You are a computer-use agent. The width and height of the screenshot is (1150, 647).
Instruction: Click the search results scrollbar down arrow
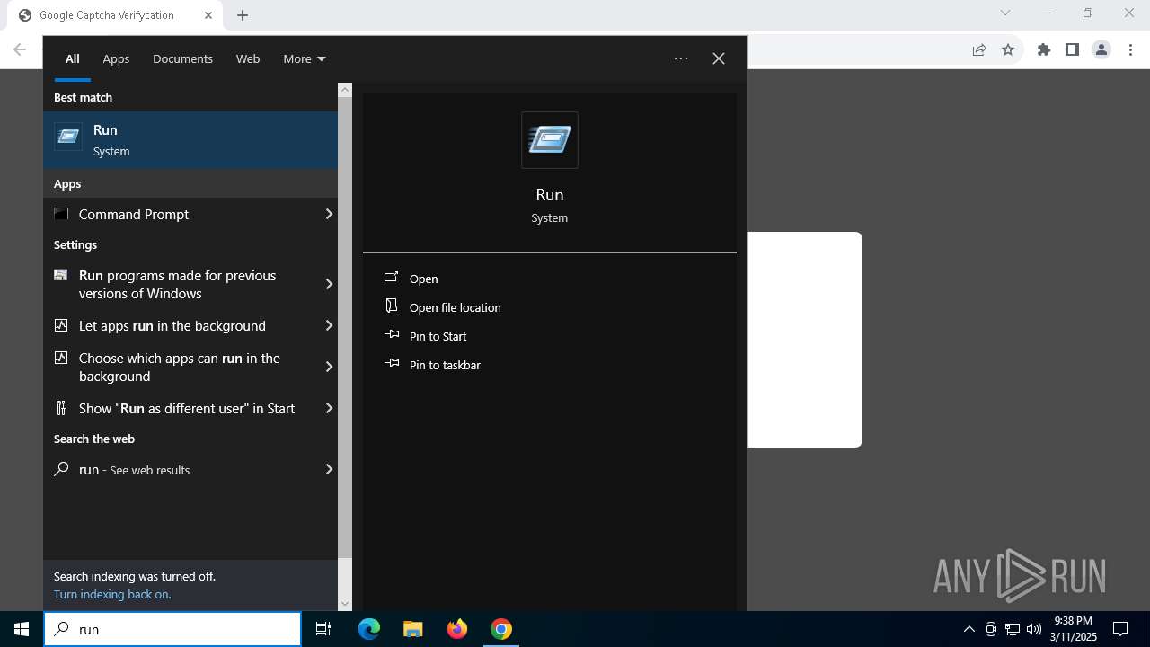[x=345, y=604]
